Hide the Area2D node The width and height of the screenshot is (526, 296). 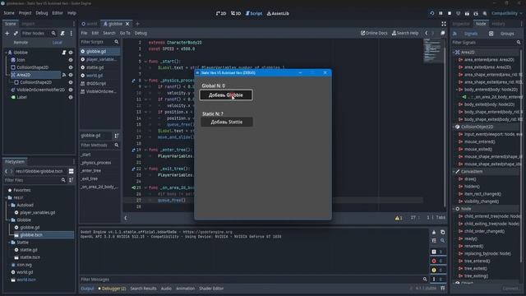pyautogui.click(x=71, y=75)
